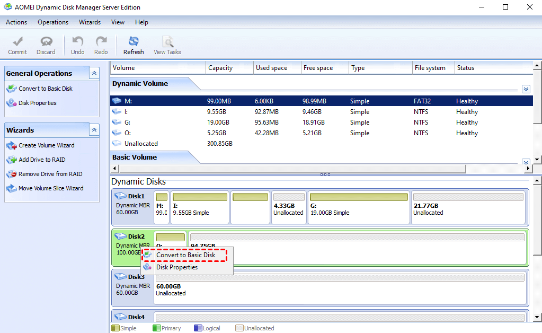Collapse the Wizards panel
Image resolution: width=542 pixels, height=333 pixels.
coord(94,130)
